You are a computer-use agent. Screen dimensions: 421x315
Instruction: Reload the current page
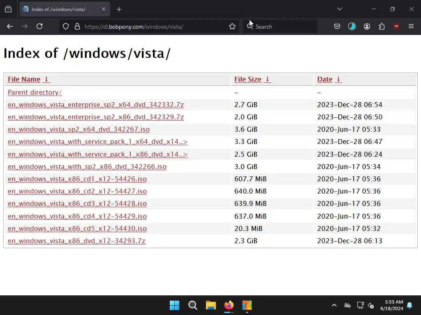pos(39,27)
